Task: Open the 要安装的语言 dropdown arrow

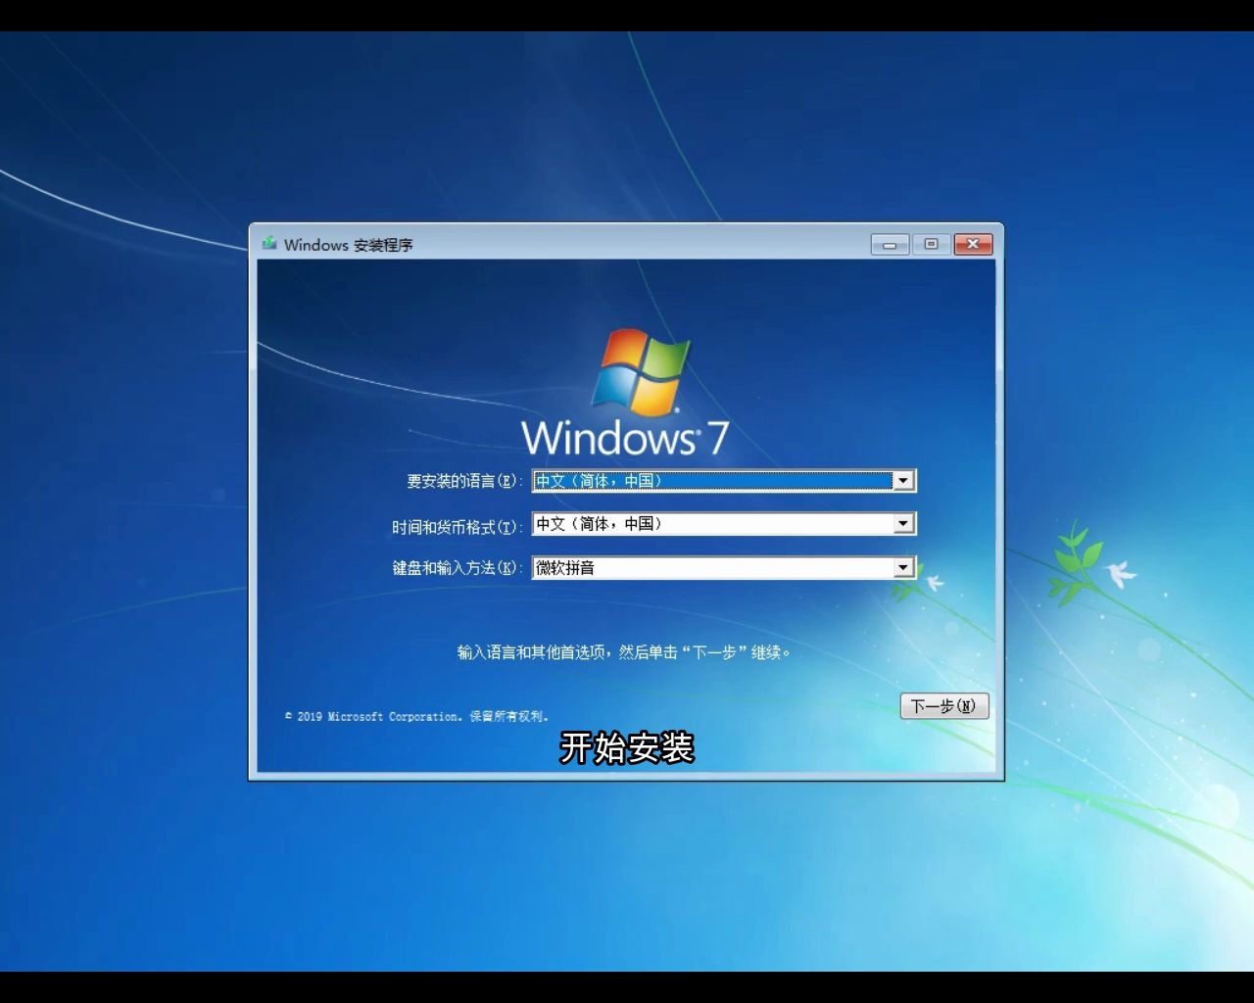Action: tap(903, 481)
